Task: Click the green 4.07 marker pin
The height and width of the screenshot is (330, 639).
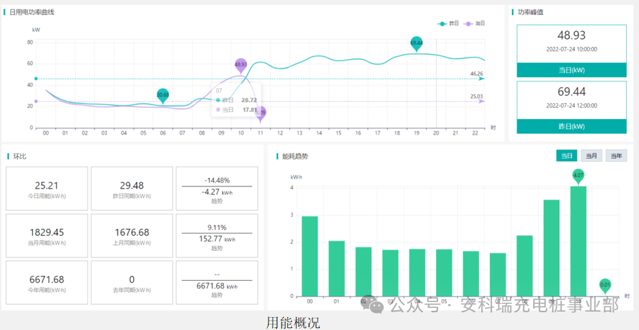Action: [578, 176]
